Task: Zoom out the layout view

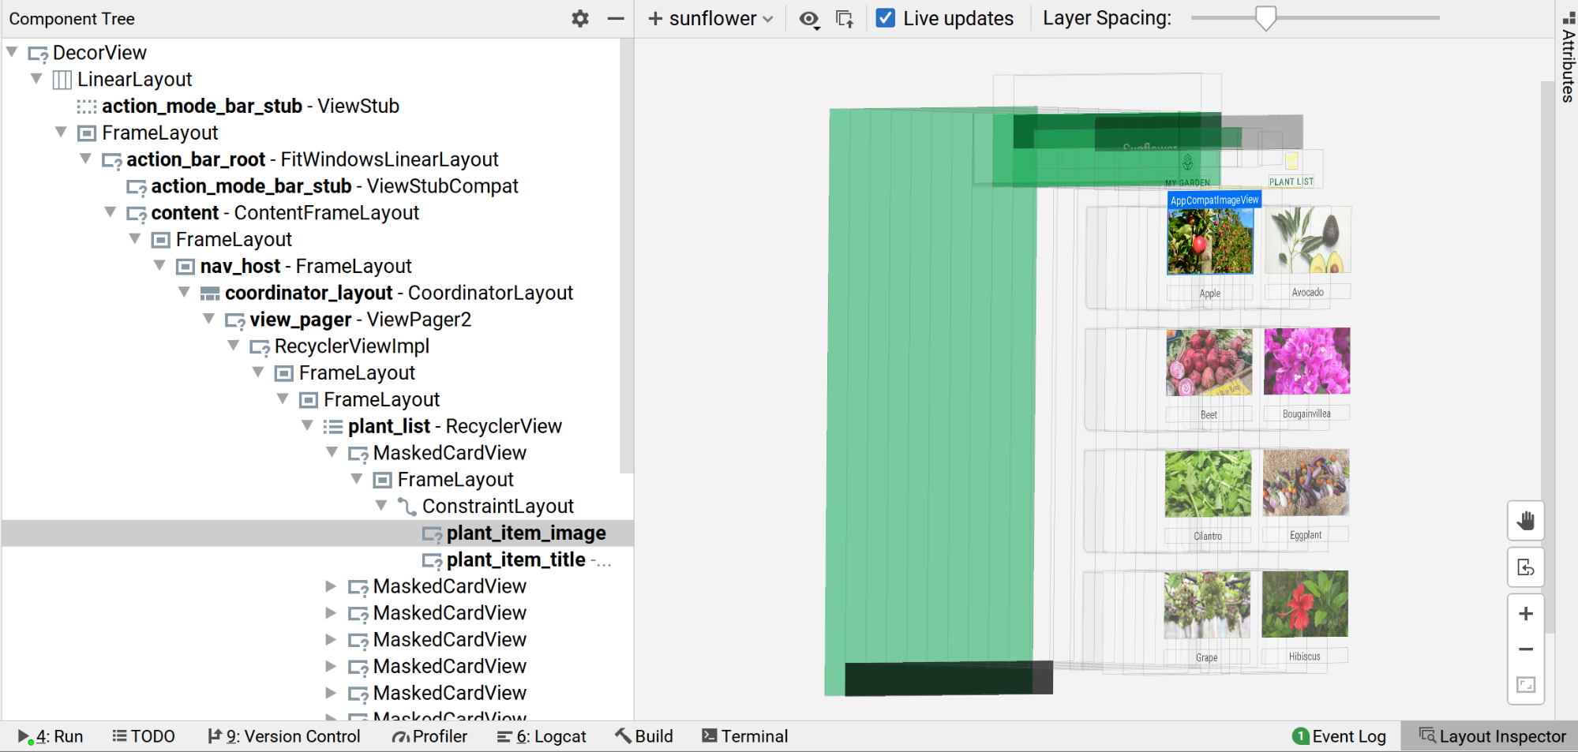Action: pos(1525,649)
